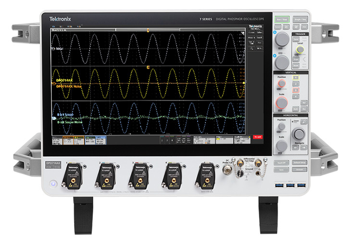
Task: Click the orange trigger position marker above graticule
Action: [148, 30]
